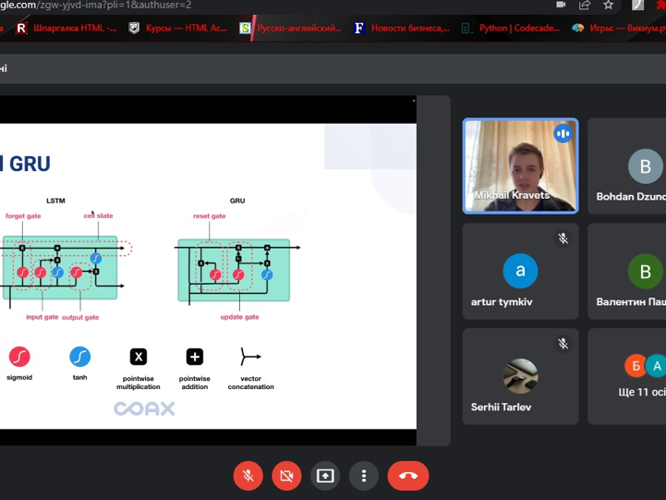
Task: Open more options three-dot menu
Action: [x=364, y=476]
